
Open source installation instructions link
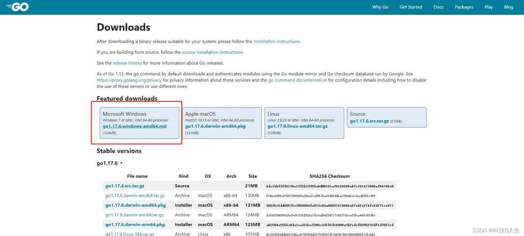tap(212, 52)
